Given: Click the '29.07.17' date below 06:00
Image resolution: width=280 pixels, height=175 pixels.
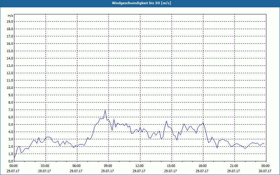Looking at the screenshot, I should [76, 171].
